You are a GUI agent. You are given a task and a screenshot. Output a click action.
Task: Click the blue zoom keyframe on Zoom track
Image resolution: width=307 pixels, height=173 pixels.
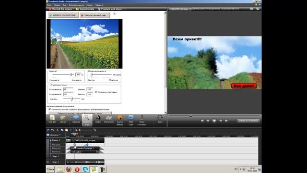click(87, 145)
